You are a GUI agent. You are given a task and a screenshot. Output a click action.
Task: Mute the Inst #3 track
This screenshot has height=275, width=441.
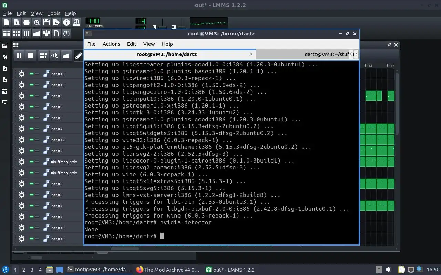[x=32, y=96]
